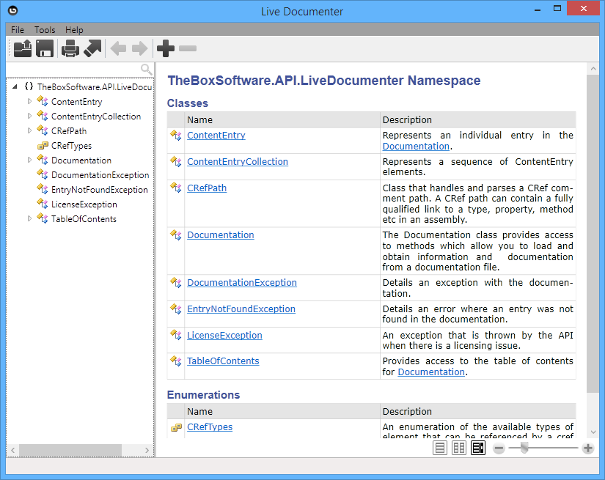Click the print toolbar icon
The width and height of the screenshot is (605, 480).
tap(70, 48)
